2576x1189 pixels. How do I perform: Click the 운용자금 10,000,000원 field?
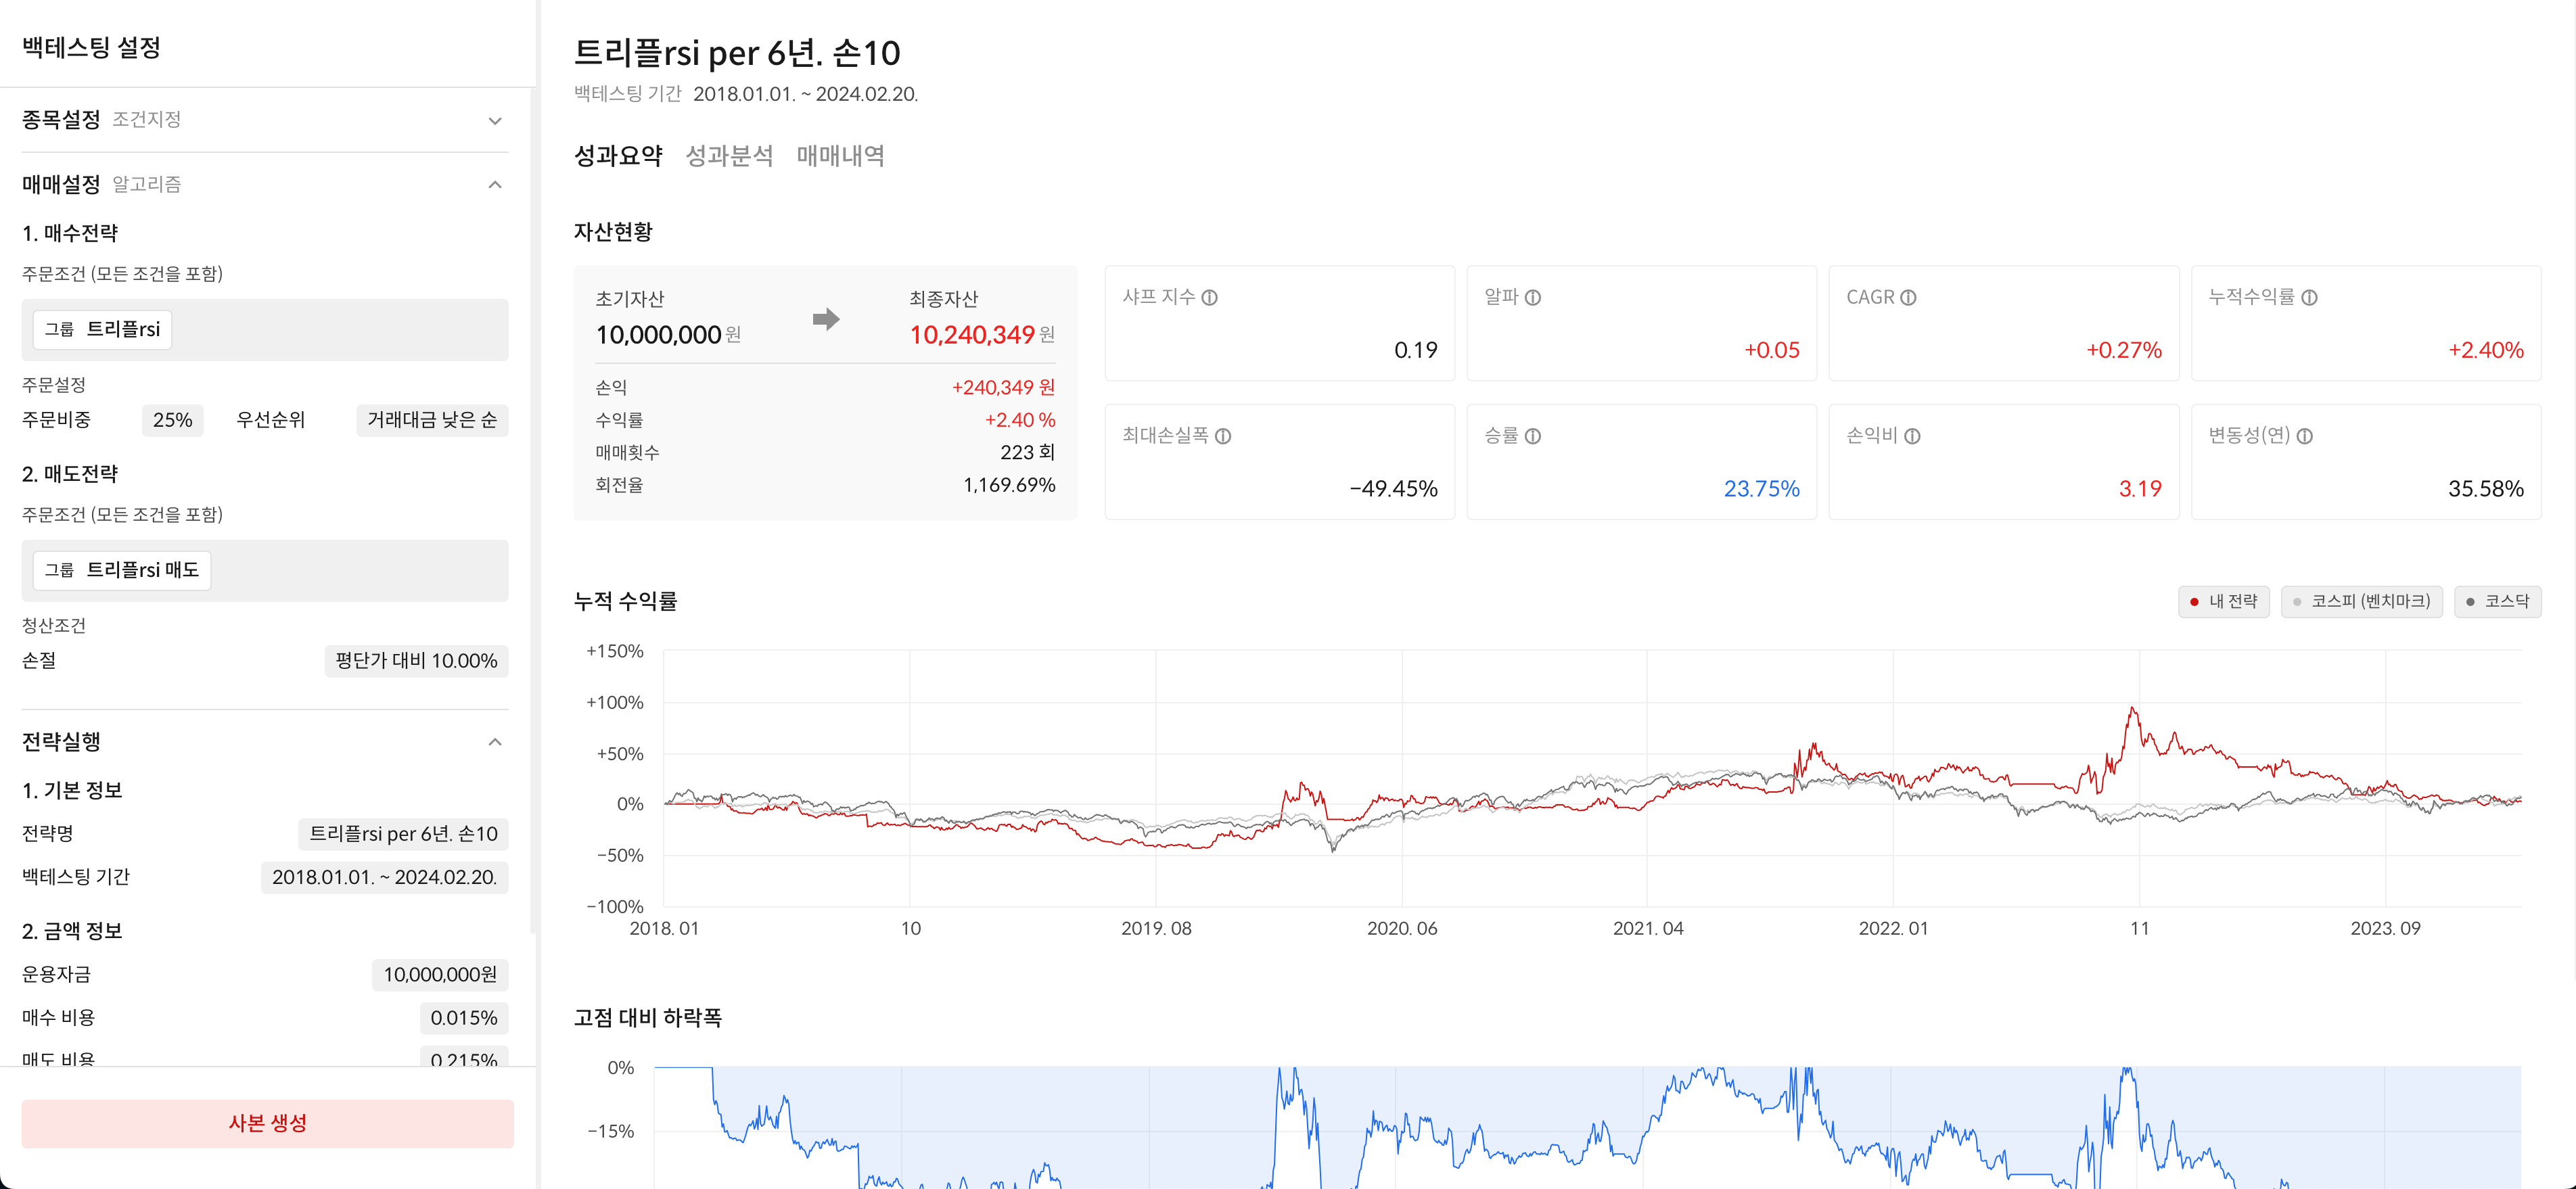coord(440,975)
